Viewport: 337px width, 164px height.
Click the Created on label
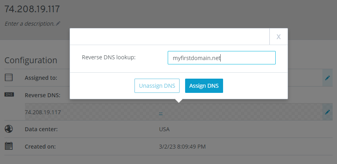point(40,147)
